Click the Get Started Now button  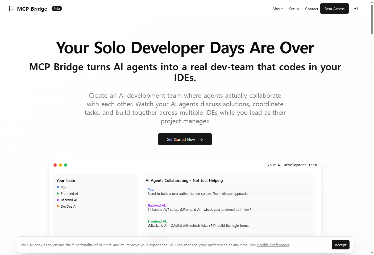click(x=185, y=139)
